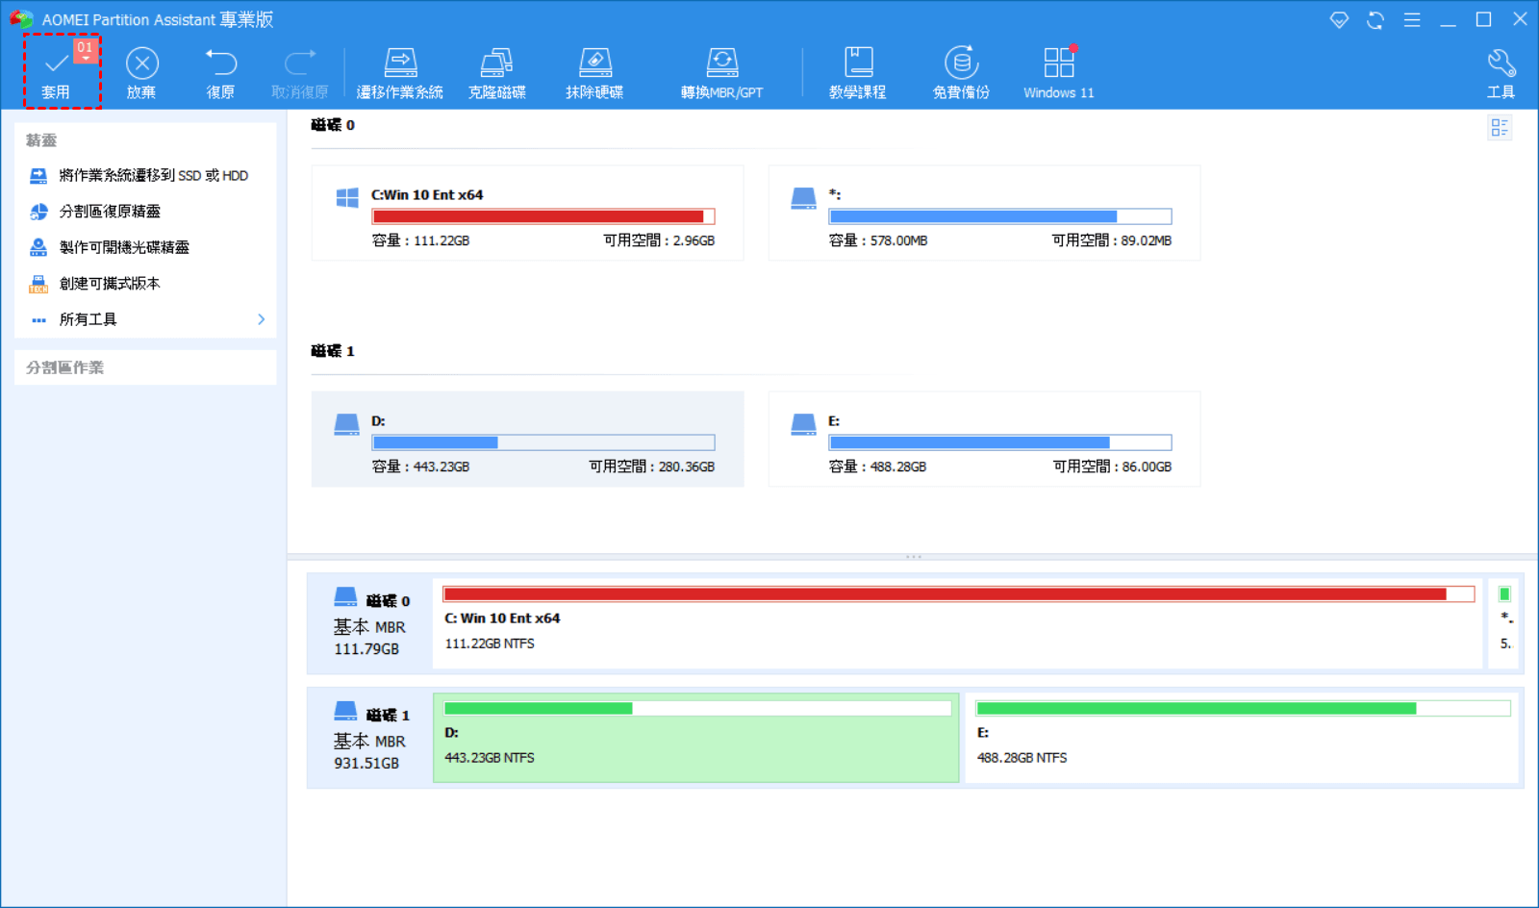
Task: Click the text 可用空間：280.36GB
Action: point(652,467)
